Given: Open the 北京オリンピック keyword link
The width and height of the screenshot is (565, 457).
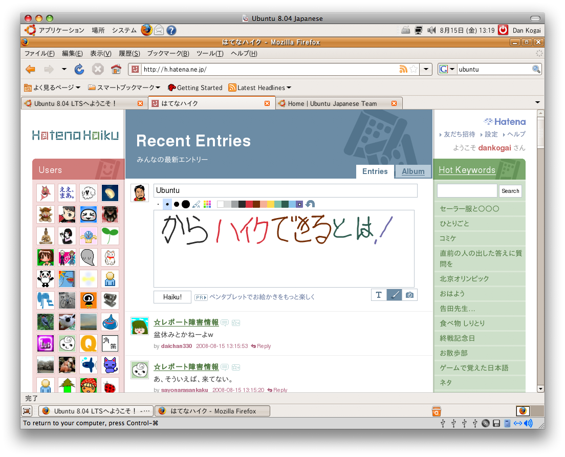Looking at the screenshot, I should coord(464,278).
